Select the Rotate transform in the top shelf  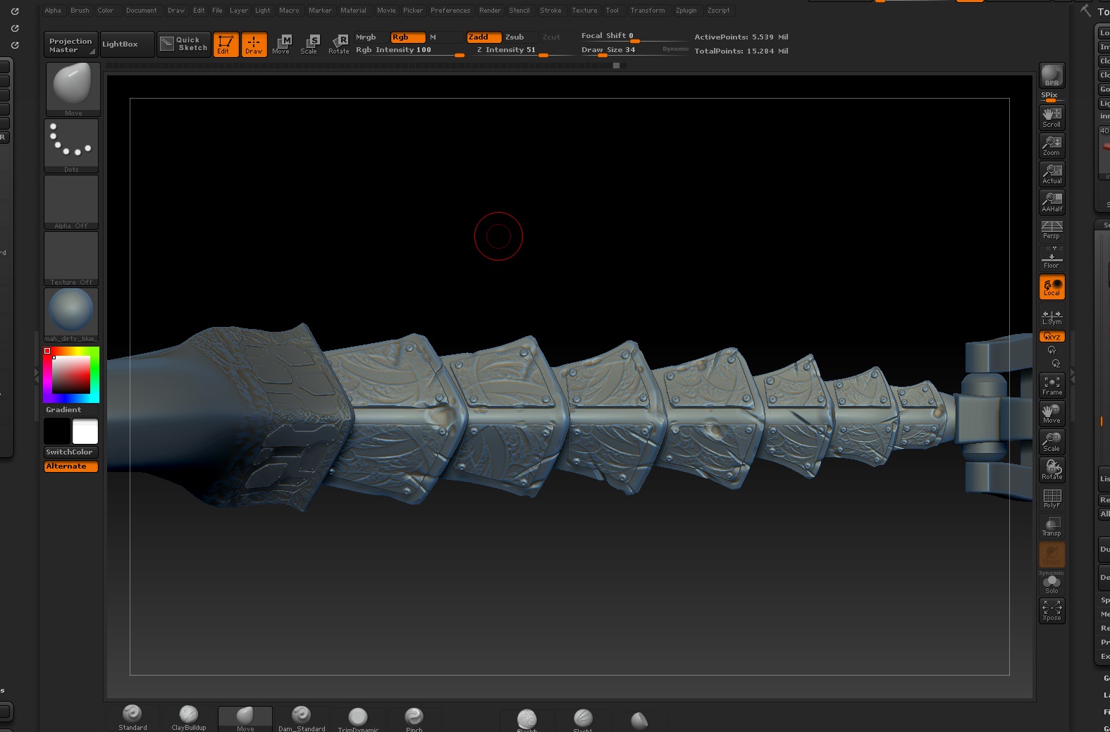click(x=339, y=44)
